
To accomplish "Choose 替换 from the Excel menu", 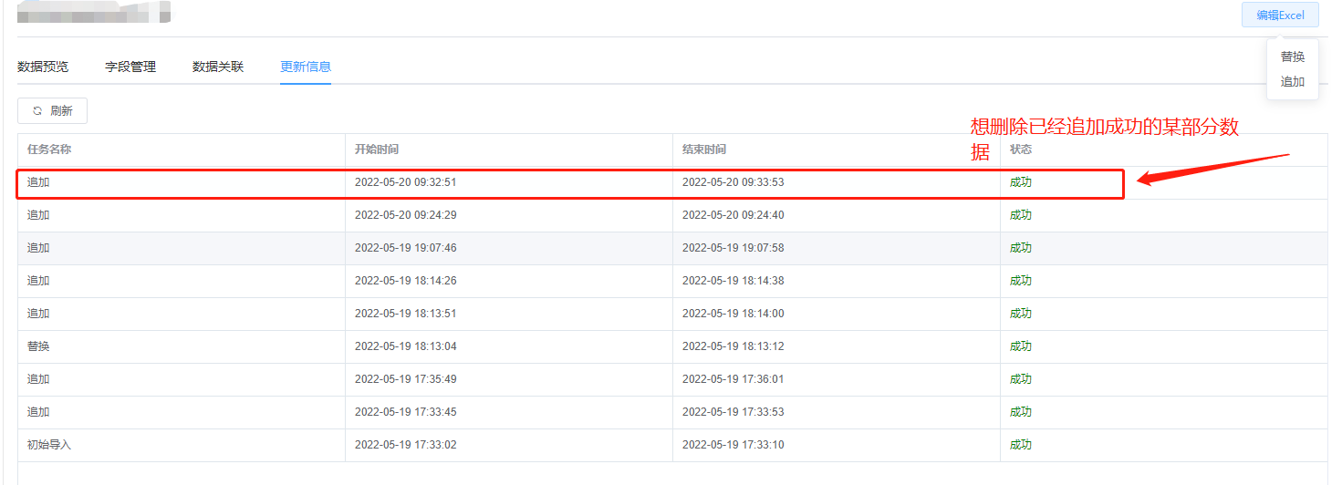I will [1293, 57].
